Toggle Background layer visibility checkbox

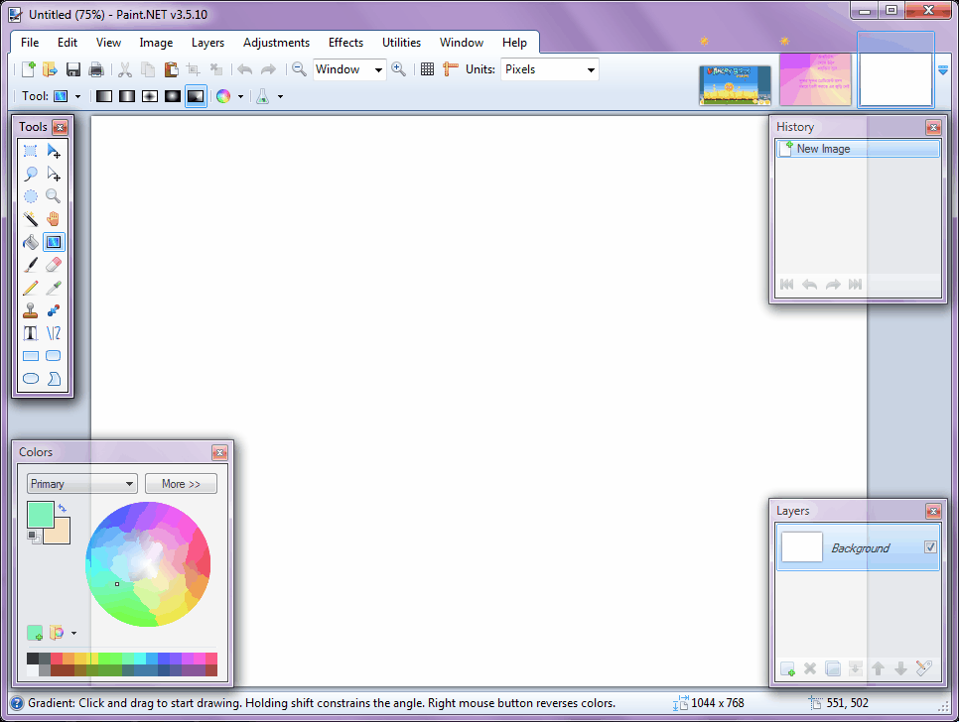[930, 546]
